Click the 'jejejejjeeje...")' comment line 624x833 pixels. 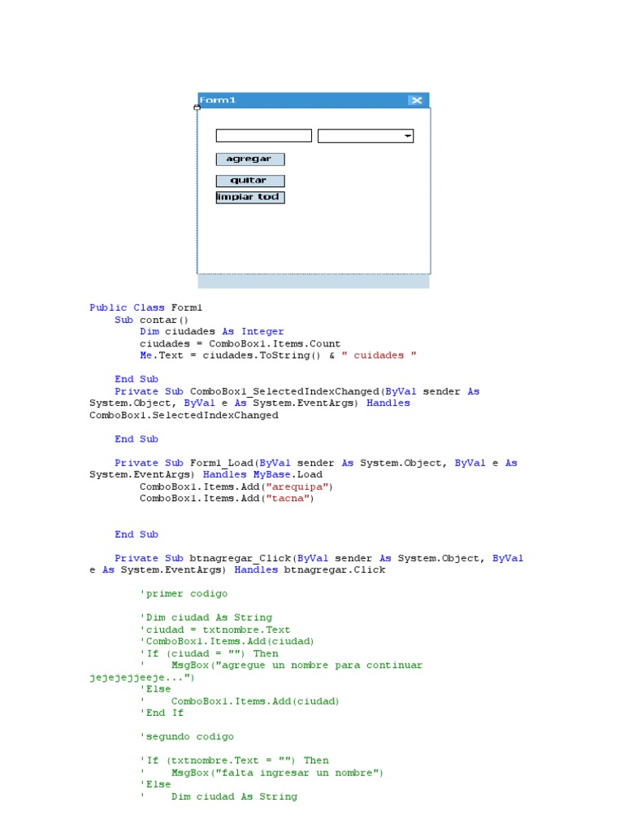coord(141,678)
